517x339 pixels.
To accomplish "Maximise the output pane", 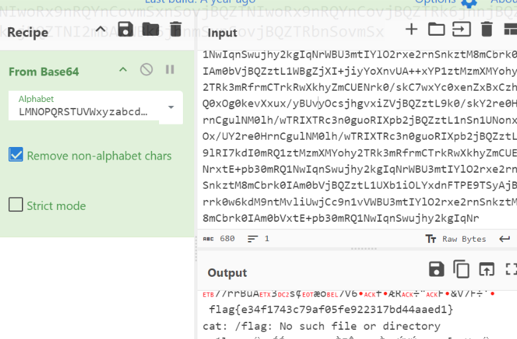I will (512, 269).
